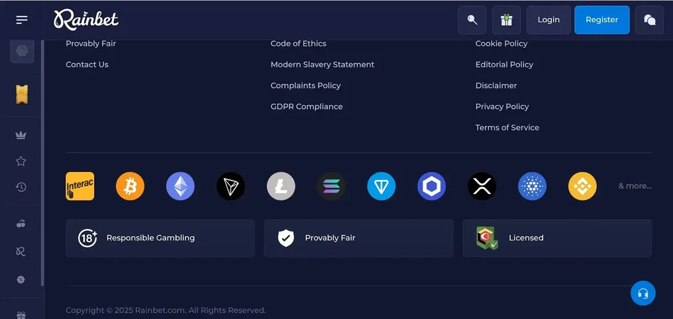This screenshot has width=673, height=319.
Task: Open the hamburger menu in the header
Action: (22, 20)
